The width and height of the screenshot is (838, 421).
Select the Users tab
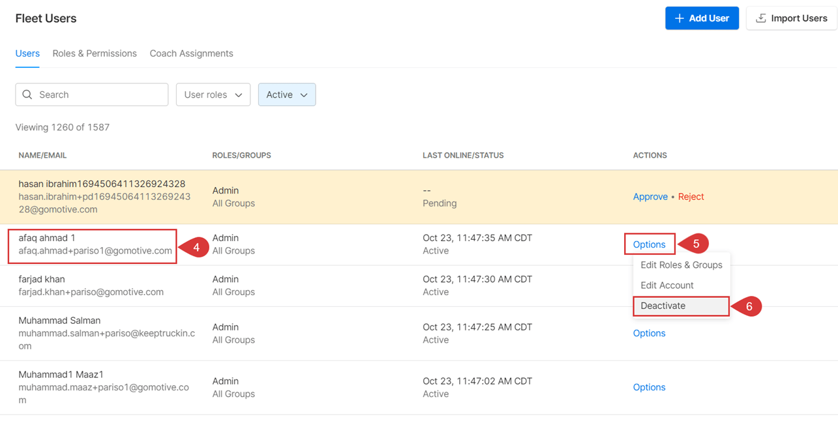[x=27, y=53]
